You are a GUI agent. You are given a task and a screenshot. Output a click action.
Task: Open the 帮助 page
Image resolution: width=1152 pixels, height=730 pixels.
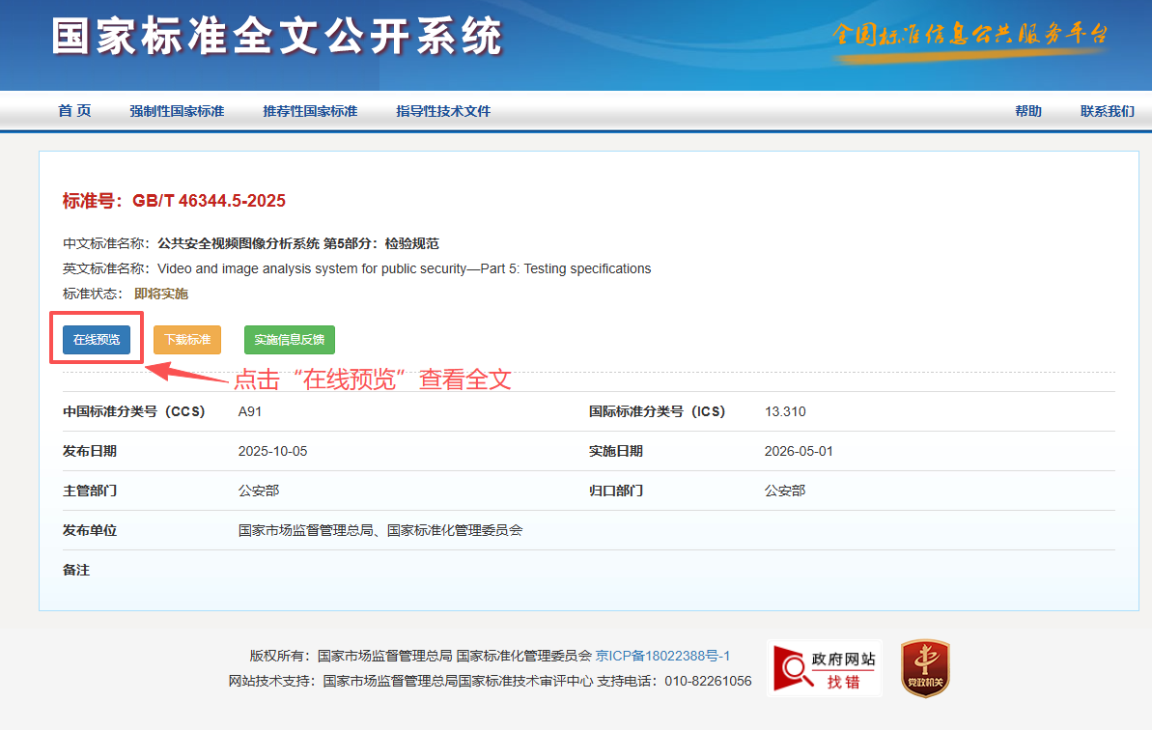pyautogui.click(x=1028, y=111)
